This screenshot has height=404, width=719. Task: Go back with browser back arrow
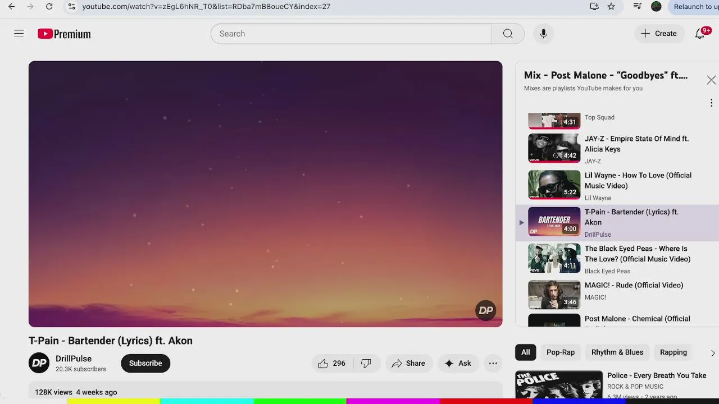click(x=11, y=7)
